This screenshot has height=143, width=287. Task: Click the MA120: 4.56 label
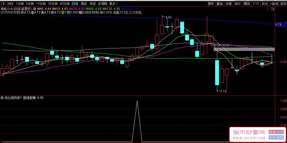pyautogui.click(x=111, y=9)
